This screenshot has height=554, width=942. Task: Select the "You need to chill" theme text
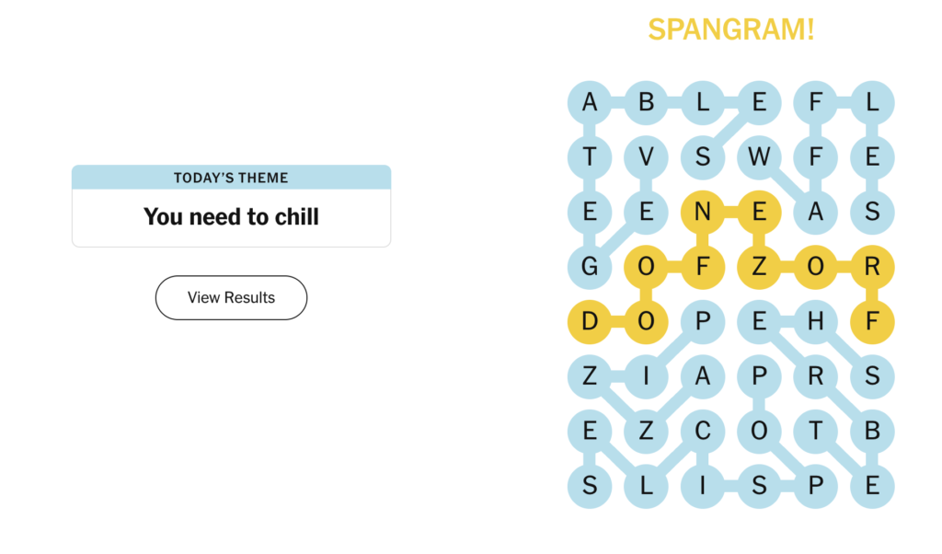pyautogui.click(x=231, y=217)
